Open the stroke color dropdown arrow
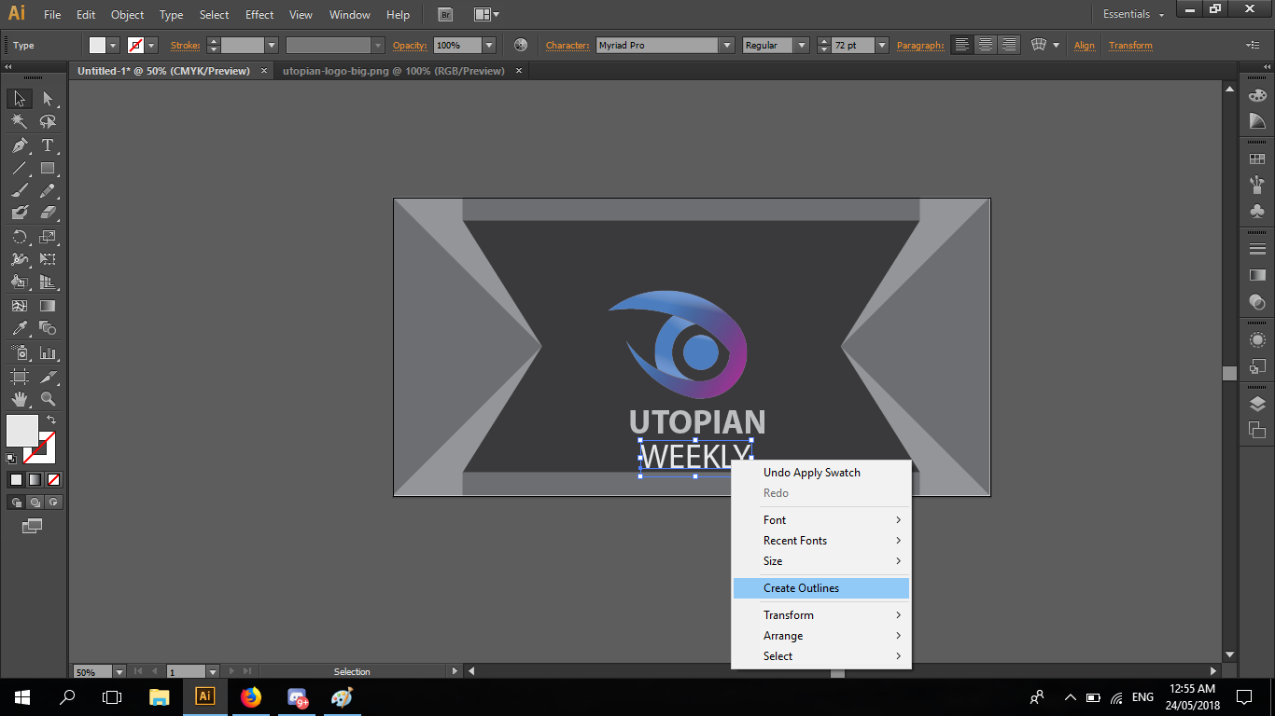 pos(151,45)
